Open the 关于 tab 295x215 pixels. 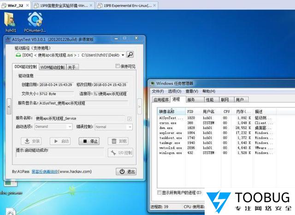point(72,67)
